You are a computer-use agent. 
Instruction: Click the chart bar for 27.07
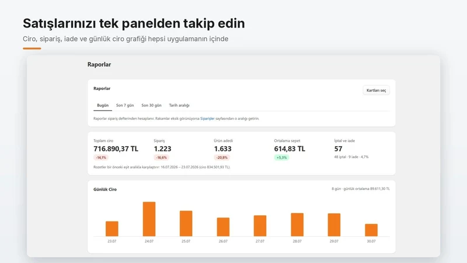(x=260, y=226)
